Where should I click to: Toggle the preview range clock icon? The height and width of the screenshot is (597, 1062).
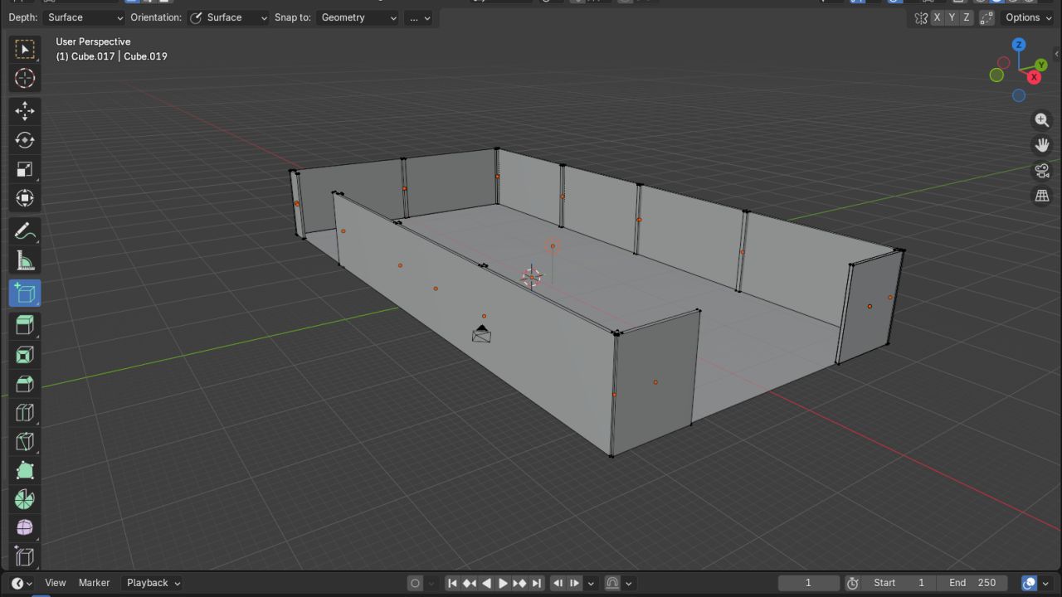[x=852, y=583]
